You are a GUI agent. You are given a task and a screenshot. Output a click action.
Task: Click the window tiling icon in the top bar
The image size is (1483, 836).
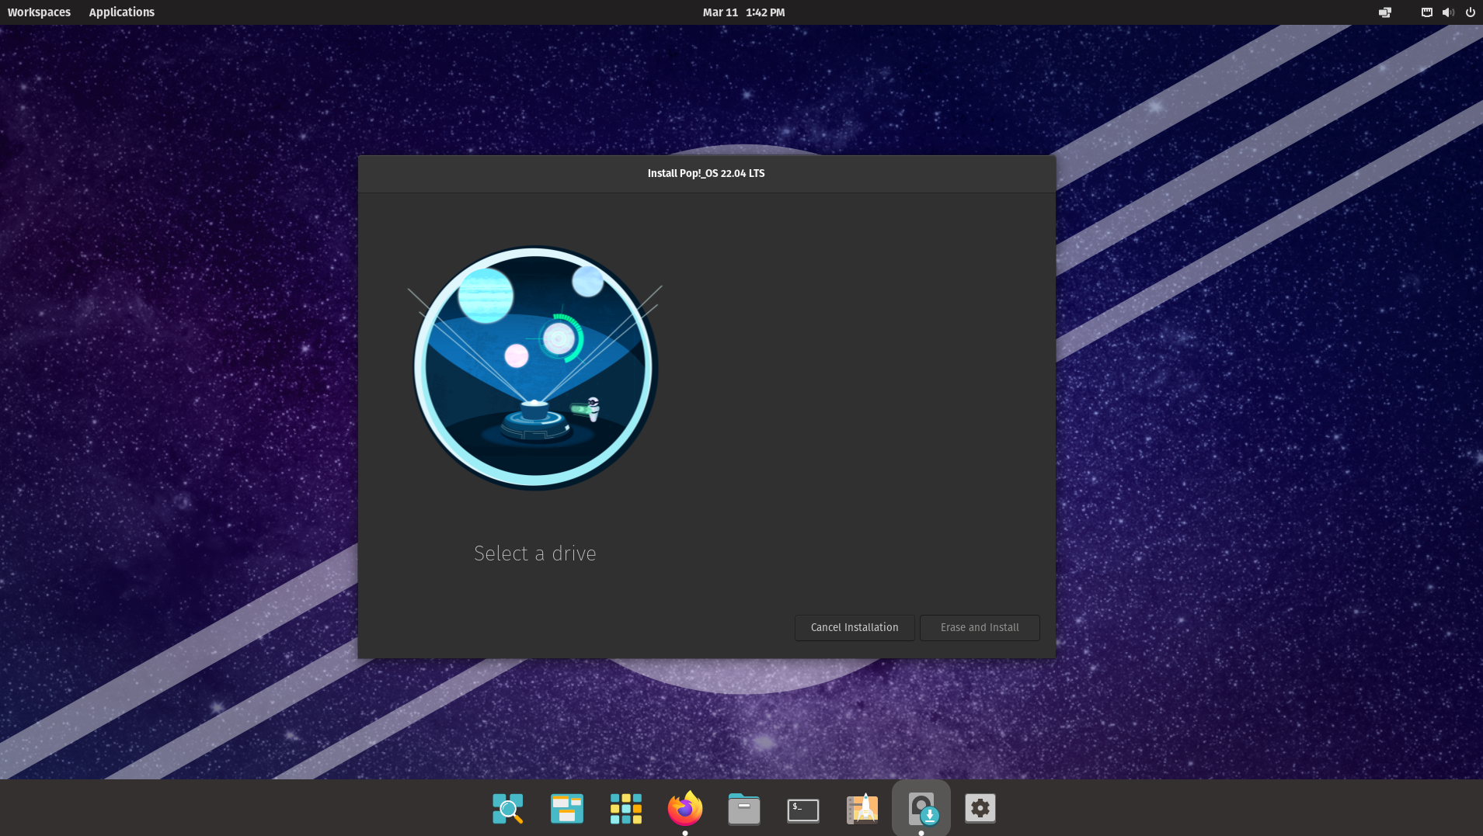click(x=1385, y=12)
